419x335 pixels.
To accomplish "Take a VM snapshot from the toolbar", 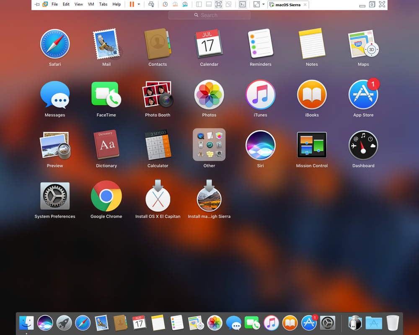I will tap(165, 5).
